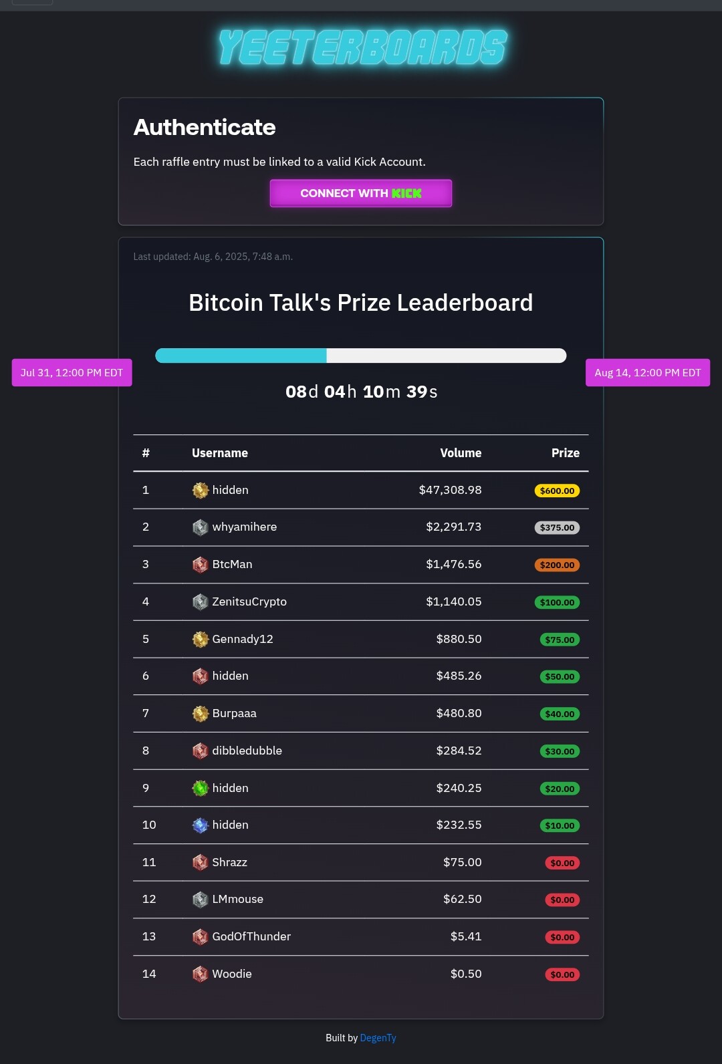722x1064 pixels.
Task: Click the leaderboard countdown progress bar
Action: [361, 356]
